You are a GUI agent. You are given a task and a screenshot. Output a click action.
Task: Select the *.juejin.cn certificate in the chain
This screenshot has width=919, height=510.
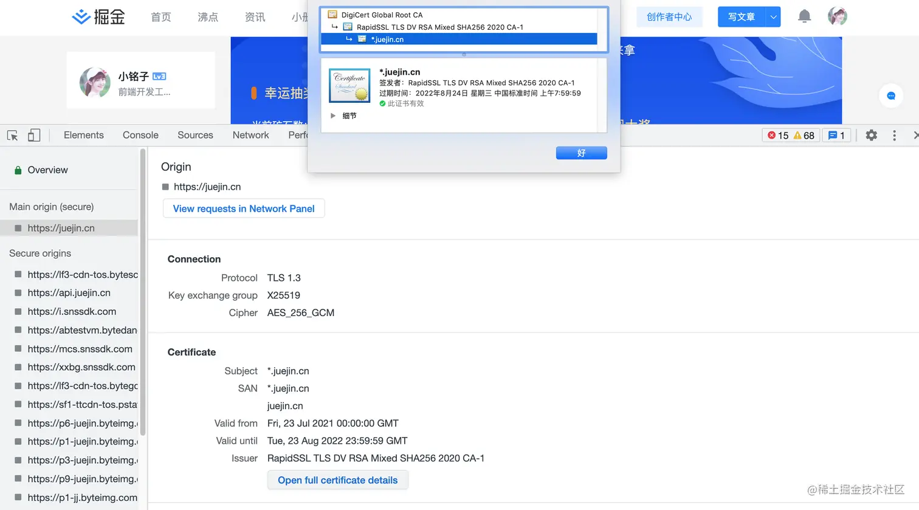(x=459, y=39)
